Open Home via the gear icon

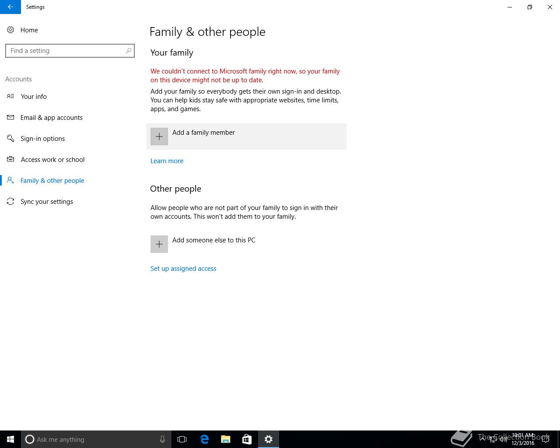[10, 30]
